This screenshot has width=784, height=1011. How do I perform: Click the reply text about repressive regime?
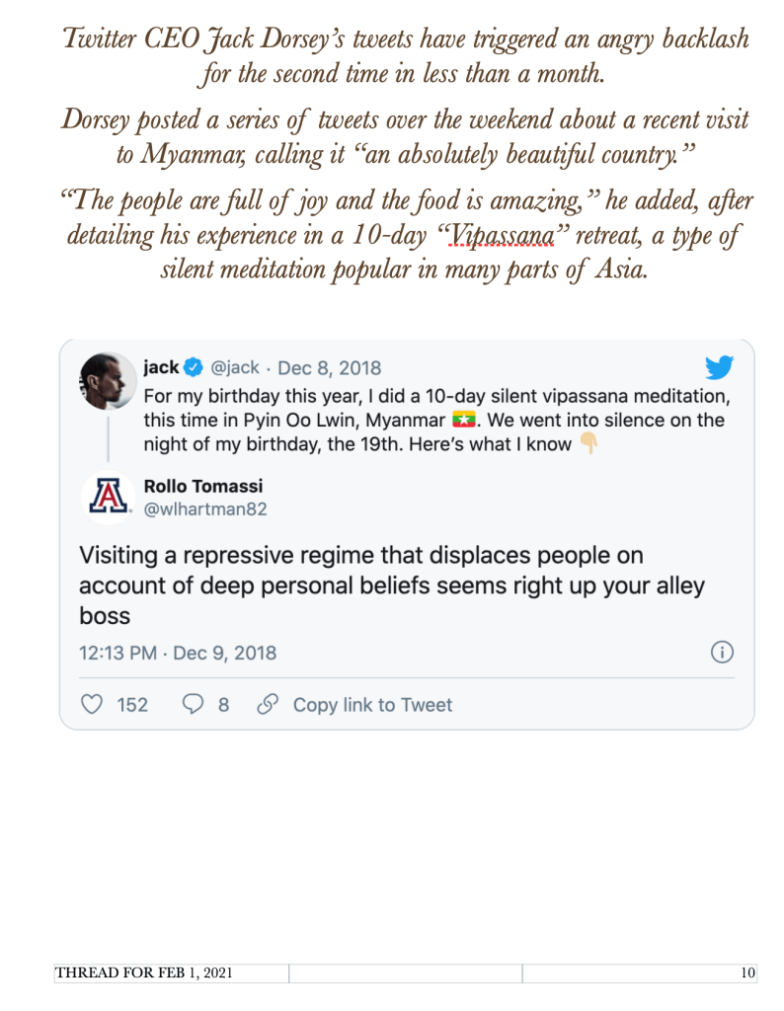[x=392, y=585]
